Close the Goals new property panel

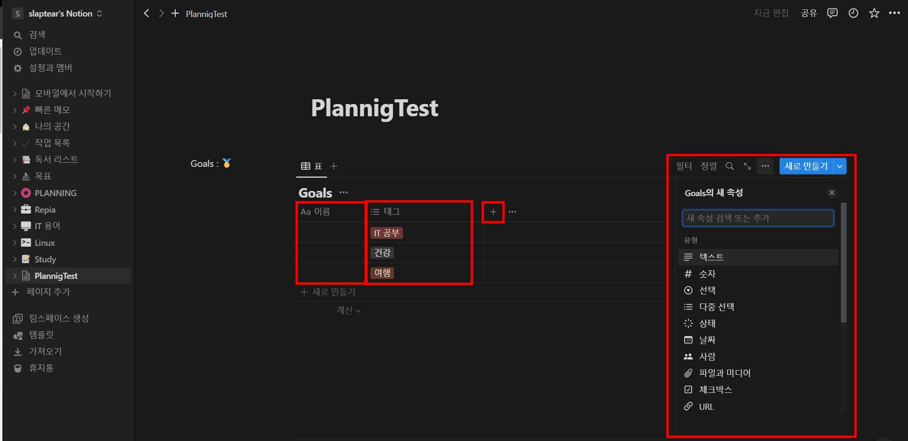[832, 193]
